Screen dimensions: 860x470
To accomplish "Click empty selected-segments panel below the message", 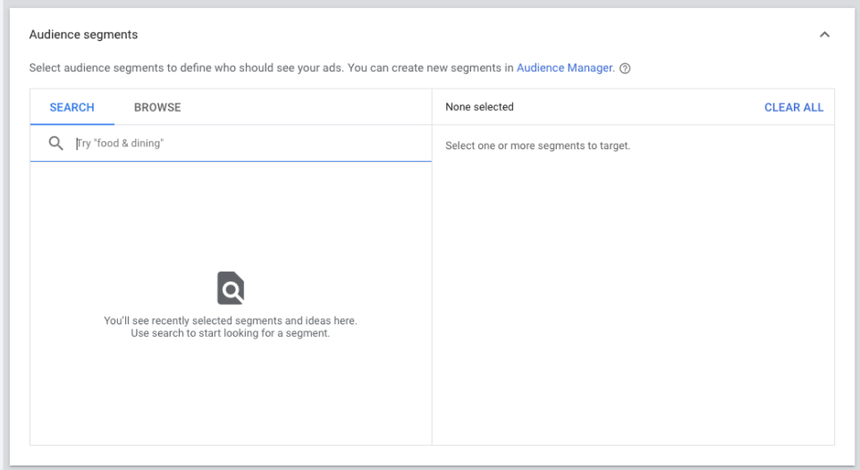I will click(633, 296).
